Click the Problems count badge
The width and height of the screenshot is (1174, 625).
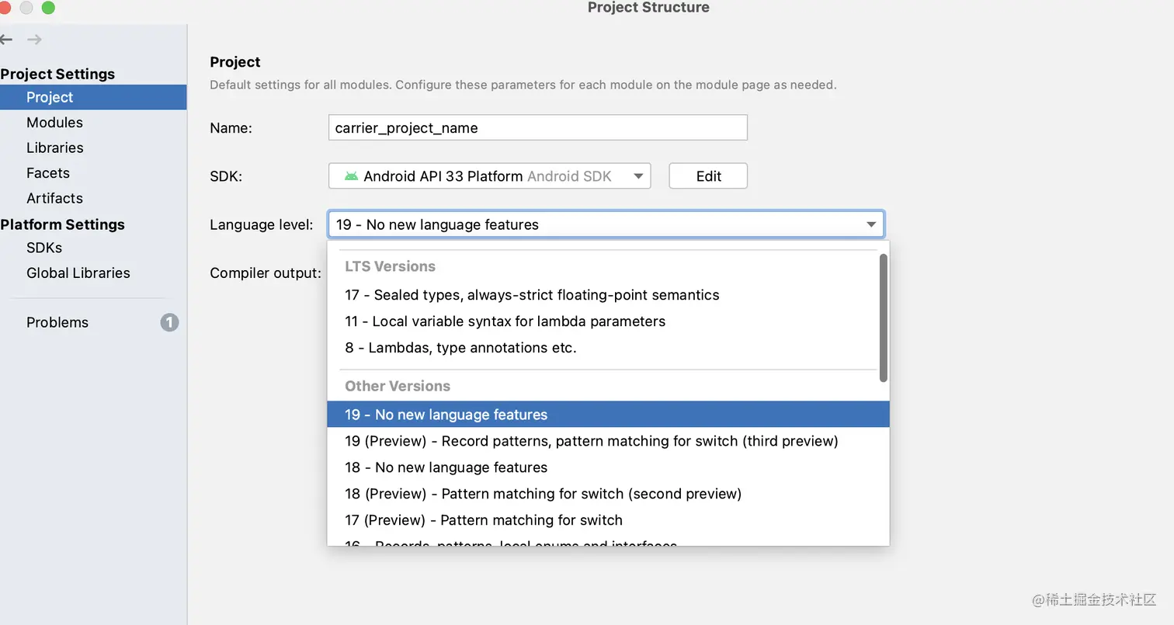pos(169,322)
